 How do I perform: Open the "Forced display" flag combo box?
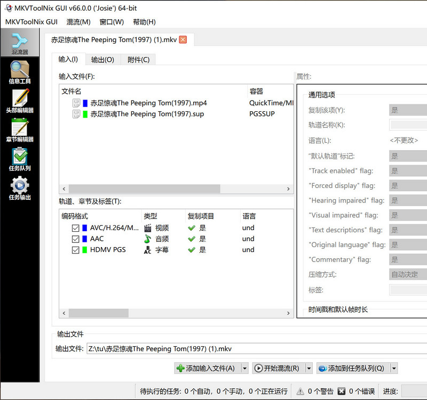tap(408, 185)
